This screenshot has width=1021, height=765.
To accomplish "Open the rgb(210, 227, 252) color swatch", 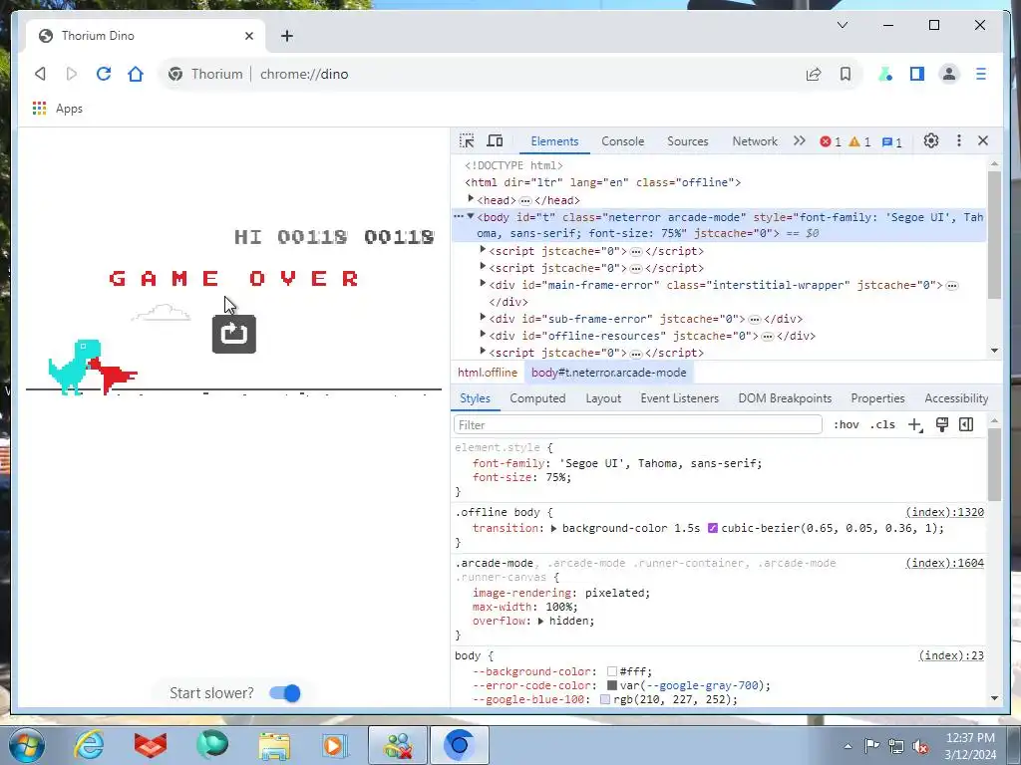I will point(605,700).
